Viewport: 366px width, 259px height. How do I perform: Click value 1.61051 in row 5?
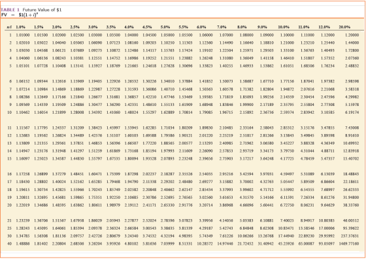(287, 66)
